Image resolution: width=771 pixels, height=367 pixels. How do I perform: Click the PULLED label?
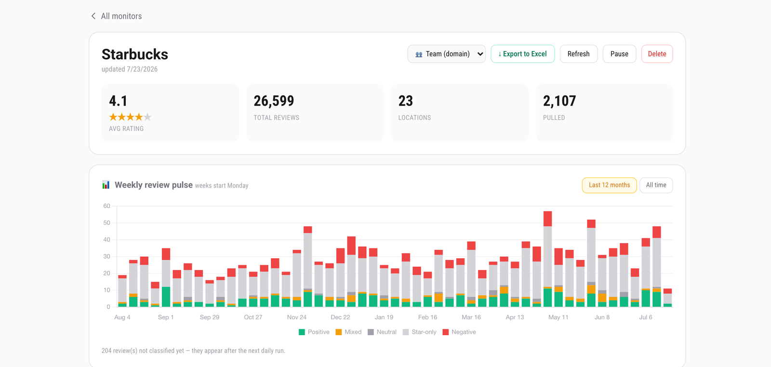click(x=554, y=118)
